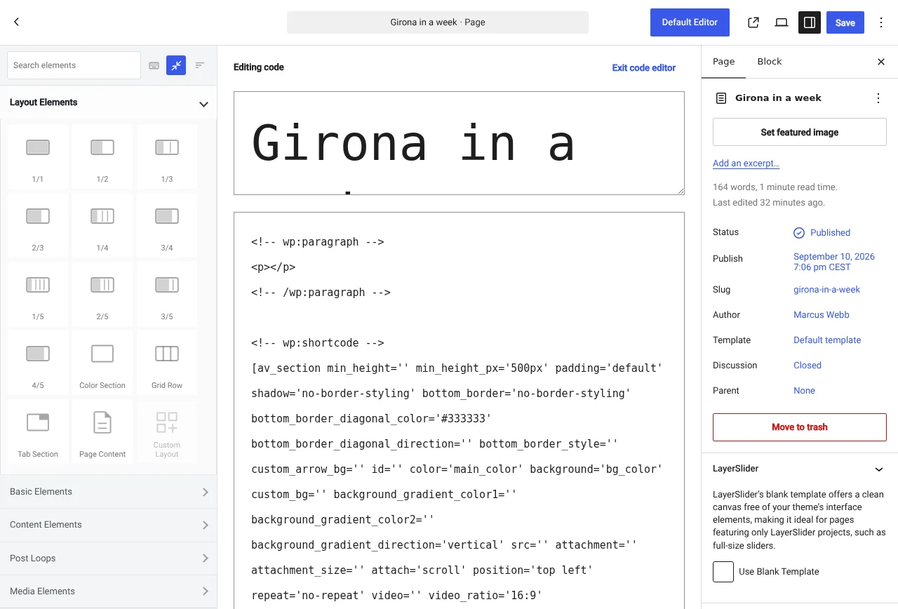898x609 pixels.
Task: Enable the Use Blank Template checkbox
Action: [723, 572]
